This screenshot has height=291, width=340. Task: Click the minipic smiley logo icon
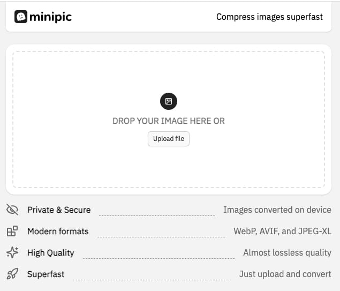pyautogui.click(x=21, y=17)
